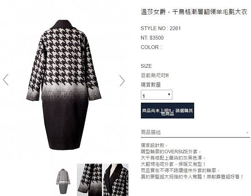Open the purchase quantity dropdown

pyautogui.click(x=156, y=95)
